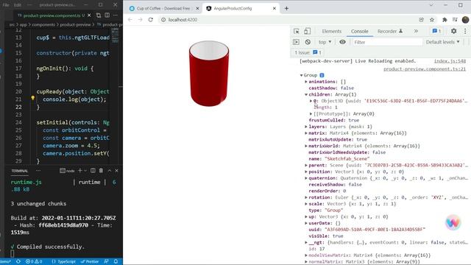Image resolution: width=471 pixels, height=265 pixels.
Task: Click the Group info badge icon
Action: (322, 75)
